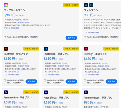Click the 980 円 price on フォトプラン
The image size is (121, 108).
click(89, 15)
